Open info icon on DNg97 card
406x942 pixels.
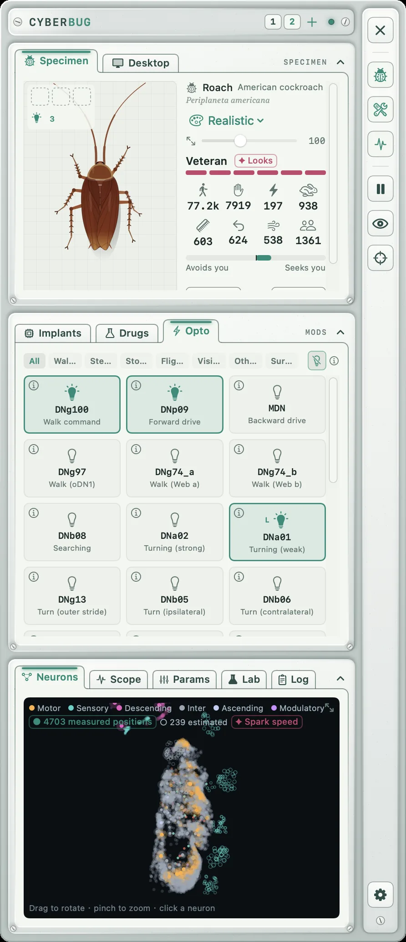[x=34, y=449]
